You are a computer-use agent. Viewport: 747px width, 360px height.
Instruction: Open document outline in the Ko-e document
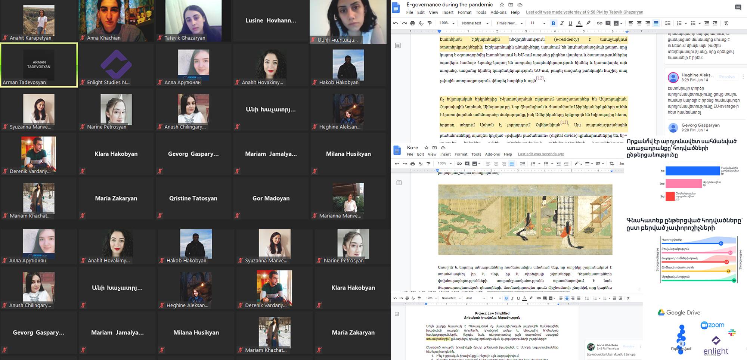[399, 183]
